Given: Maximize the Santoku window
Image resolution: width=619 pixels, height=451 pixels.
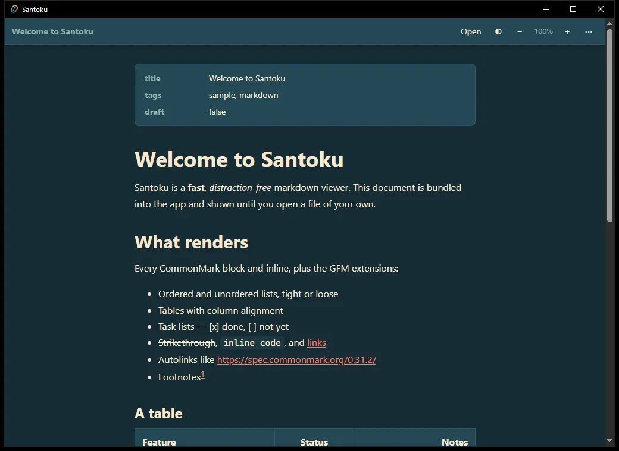Looking at the screenshot, I should click(573, 9).
